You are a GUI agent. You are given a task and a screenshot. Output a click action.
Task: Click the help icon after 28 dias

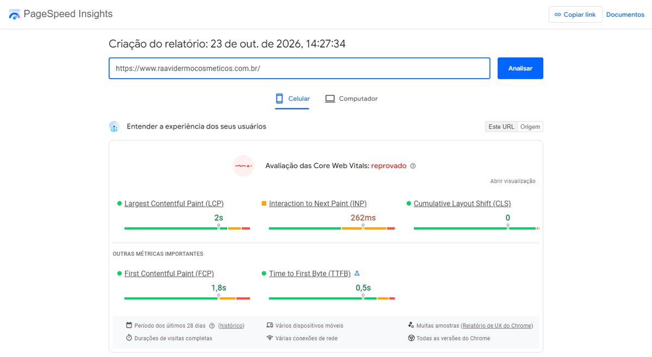coord(212,326)
